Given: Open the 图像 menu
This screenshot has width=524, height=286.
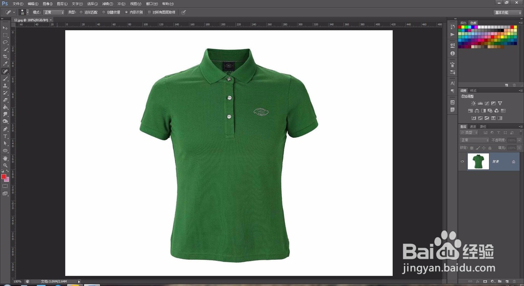Looking at the screenshot, I should (x=48, y=4).
